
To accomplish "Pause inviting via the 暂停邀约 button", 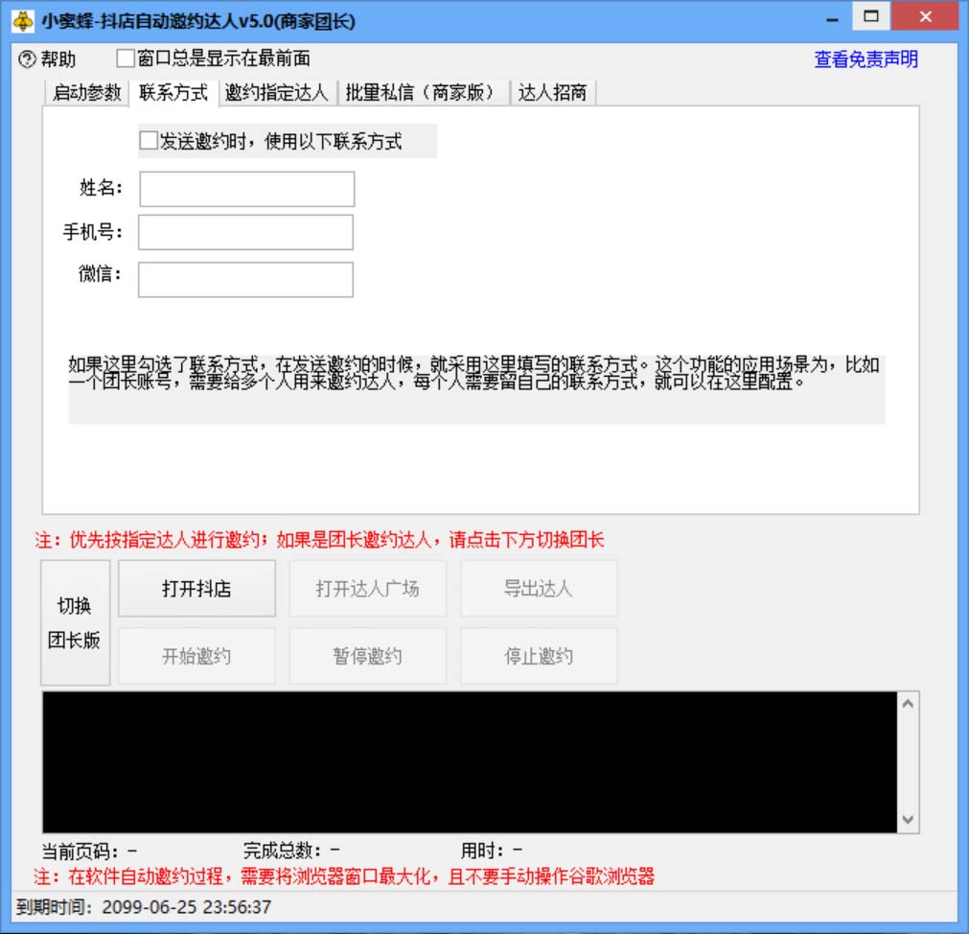I will tap(367, 655).
